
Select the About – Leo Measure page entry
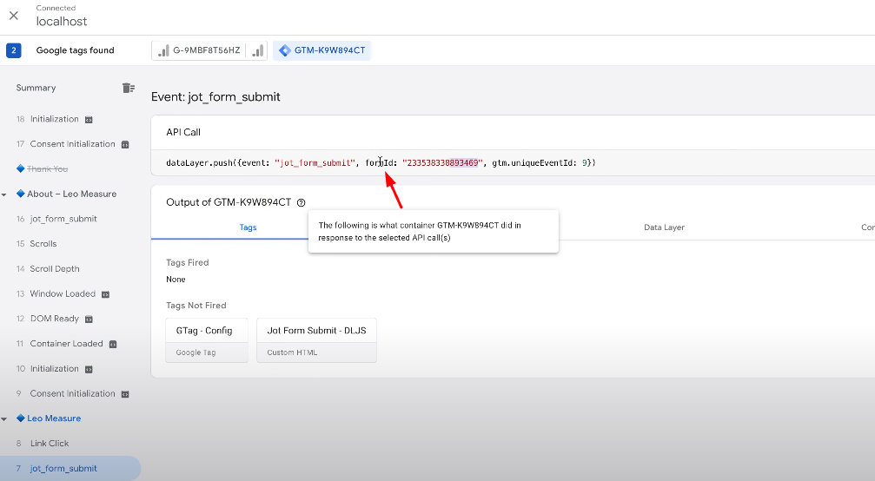pos(71,194)
